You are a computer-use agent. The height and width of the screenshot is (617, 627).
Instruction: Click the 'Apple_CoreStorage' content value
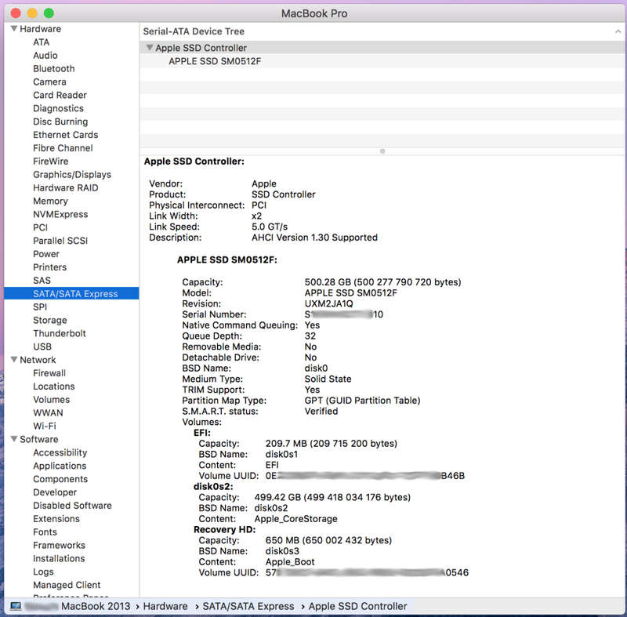coord(296,519)
